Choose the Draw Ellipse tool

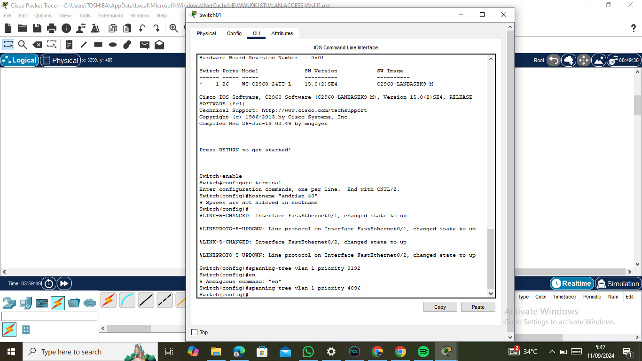[x=113, y=45]
